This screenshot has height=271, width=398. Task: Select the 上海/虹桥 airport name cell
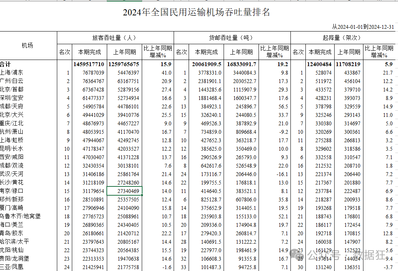(12, 140)
